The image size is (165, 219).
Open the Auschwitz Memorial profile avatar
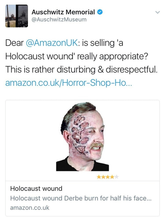point(17,16)
